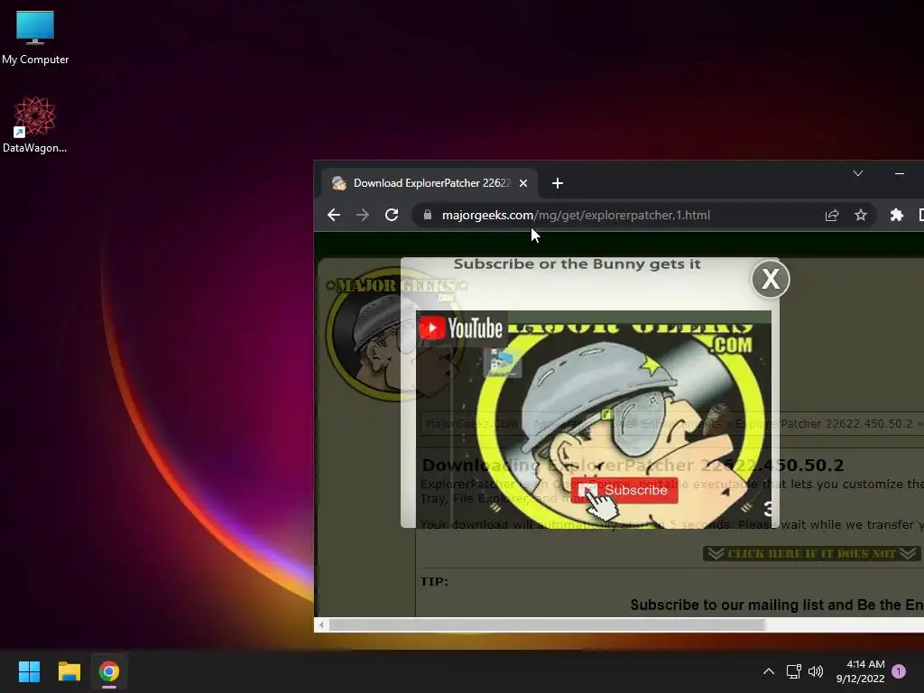Go back in Chrome browser
The width and height of the screenshot is (924, 693).
coord(334,215)
